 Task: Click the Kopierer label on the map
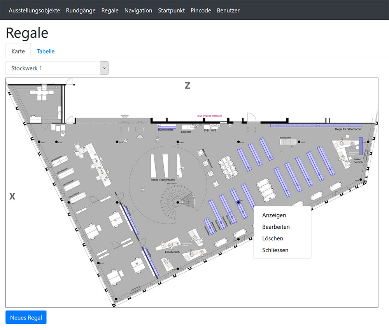click(x=186, y=132)
